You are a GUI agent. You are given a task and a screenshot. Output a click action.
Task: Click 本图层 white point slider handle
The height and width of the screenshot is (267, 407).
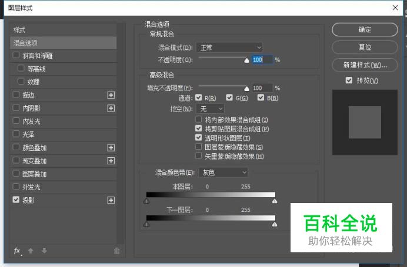coord(275,201)
